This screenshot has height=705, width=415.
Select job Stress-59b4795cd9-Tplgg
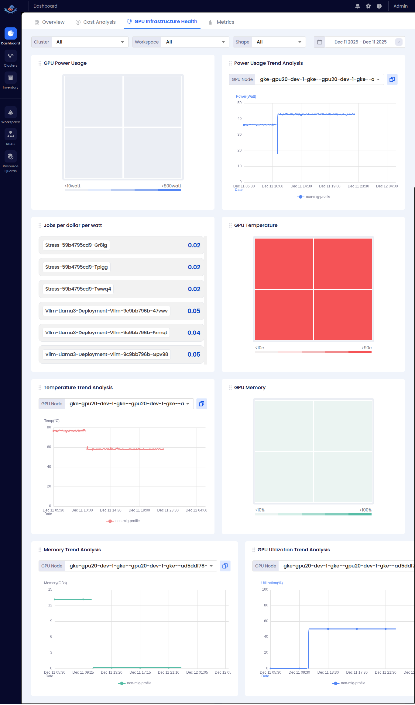(x=121, y=267)
